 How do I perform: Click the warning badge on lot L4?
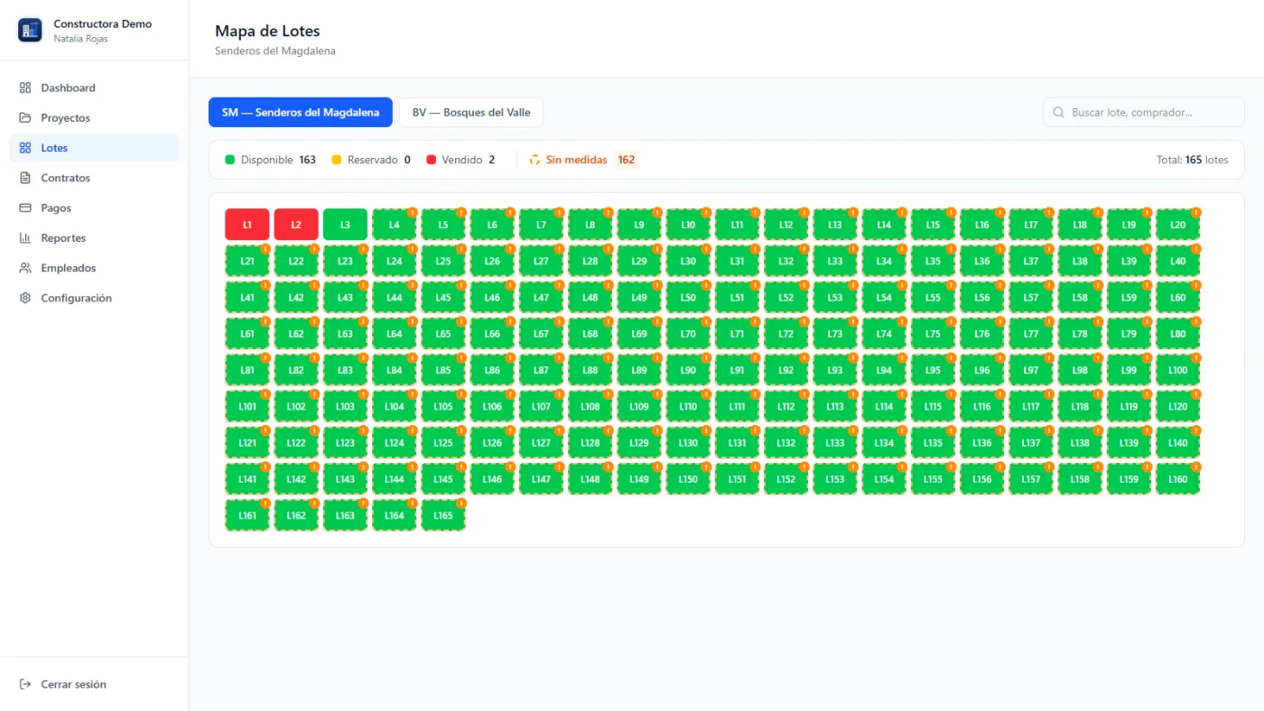click(x=412, y=213)
